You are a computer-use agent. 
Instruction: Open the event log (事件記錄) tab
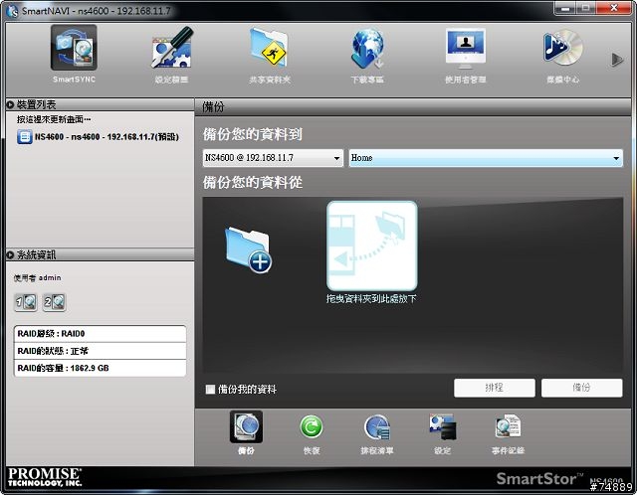508,432
